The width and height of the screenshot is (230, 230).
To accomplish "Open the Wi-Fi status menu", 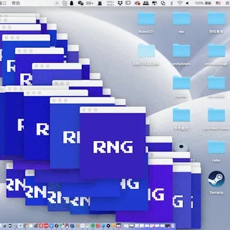I will [180, 3].
